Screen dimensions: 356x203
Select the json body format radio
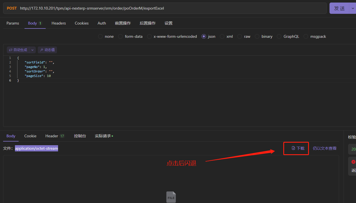(204, 36)
